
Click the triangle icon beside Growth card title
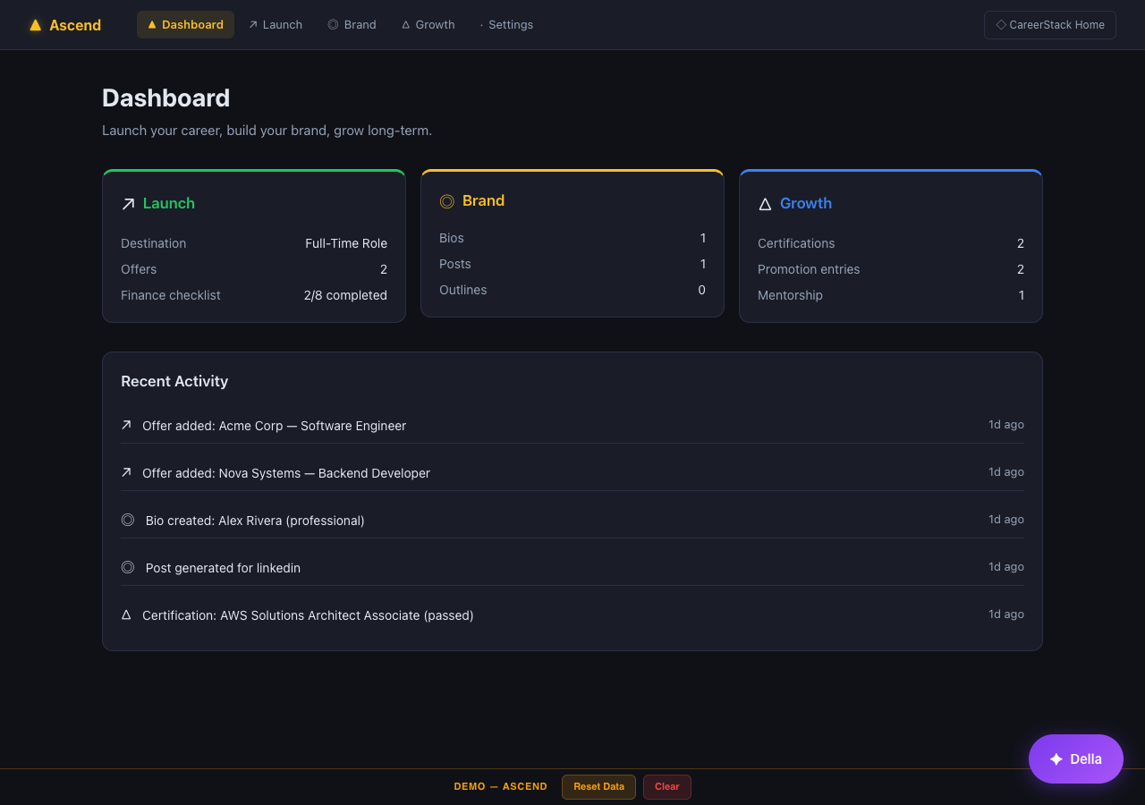[x=765, y=204]
